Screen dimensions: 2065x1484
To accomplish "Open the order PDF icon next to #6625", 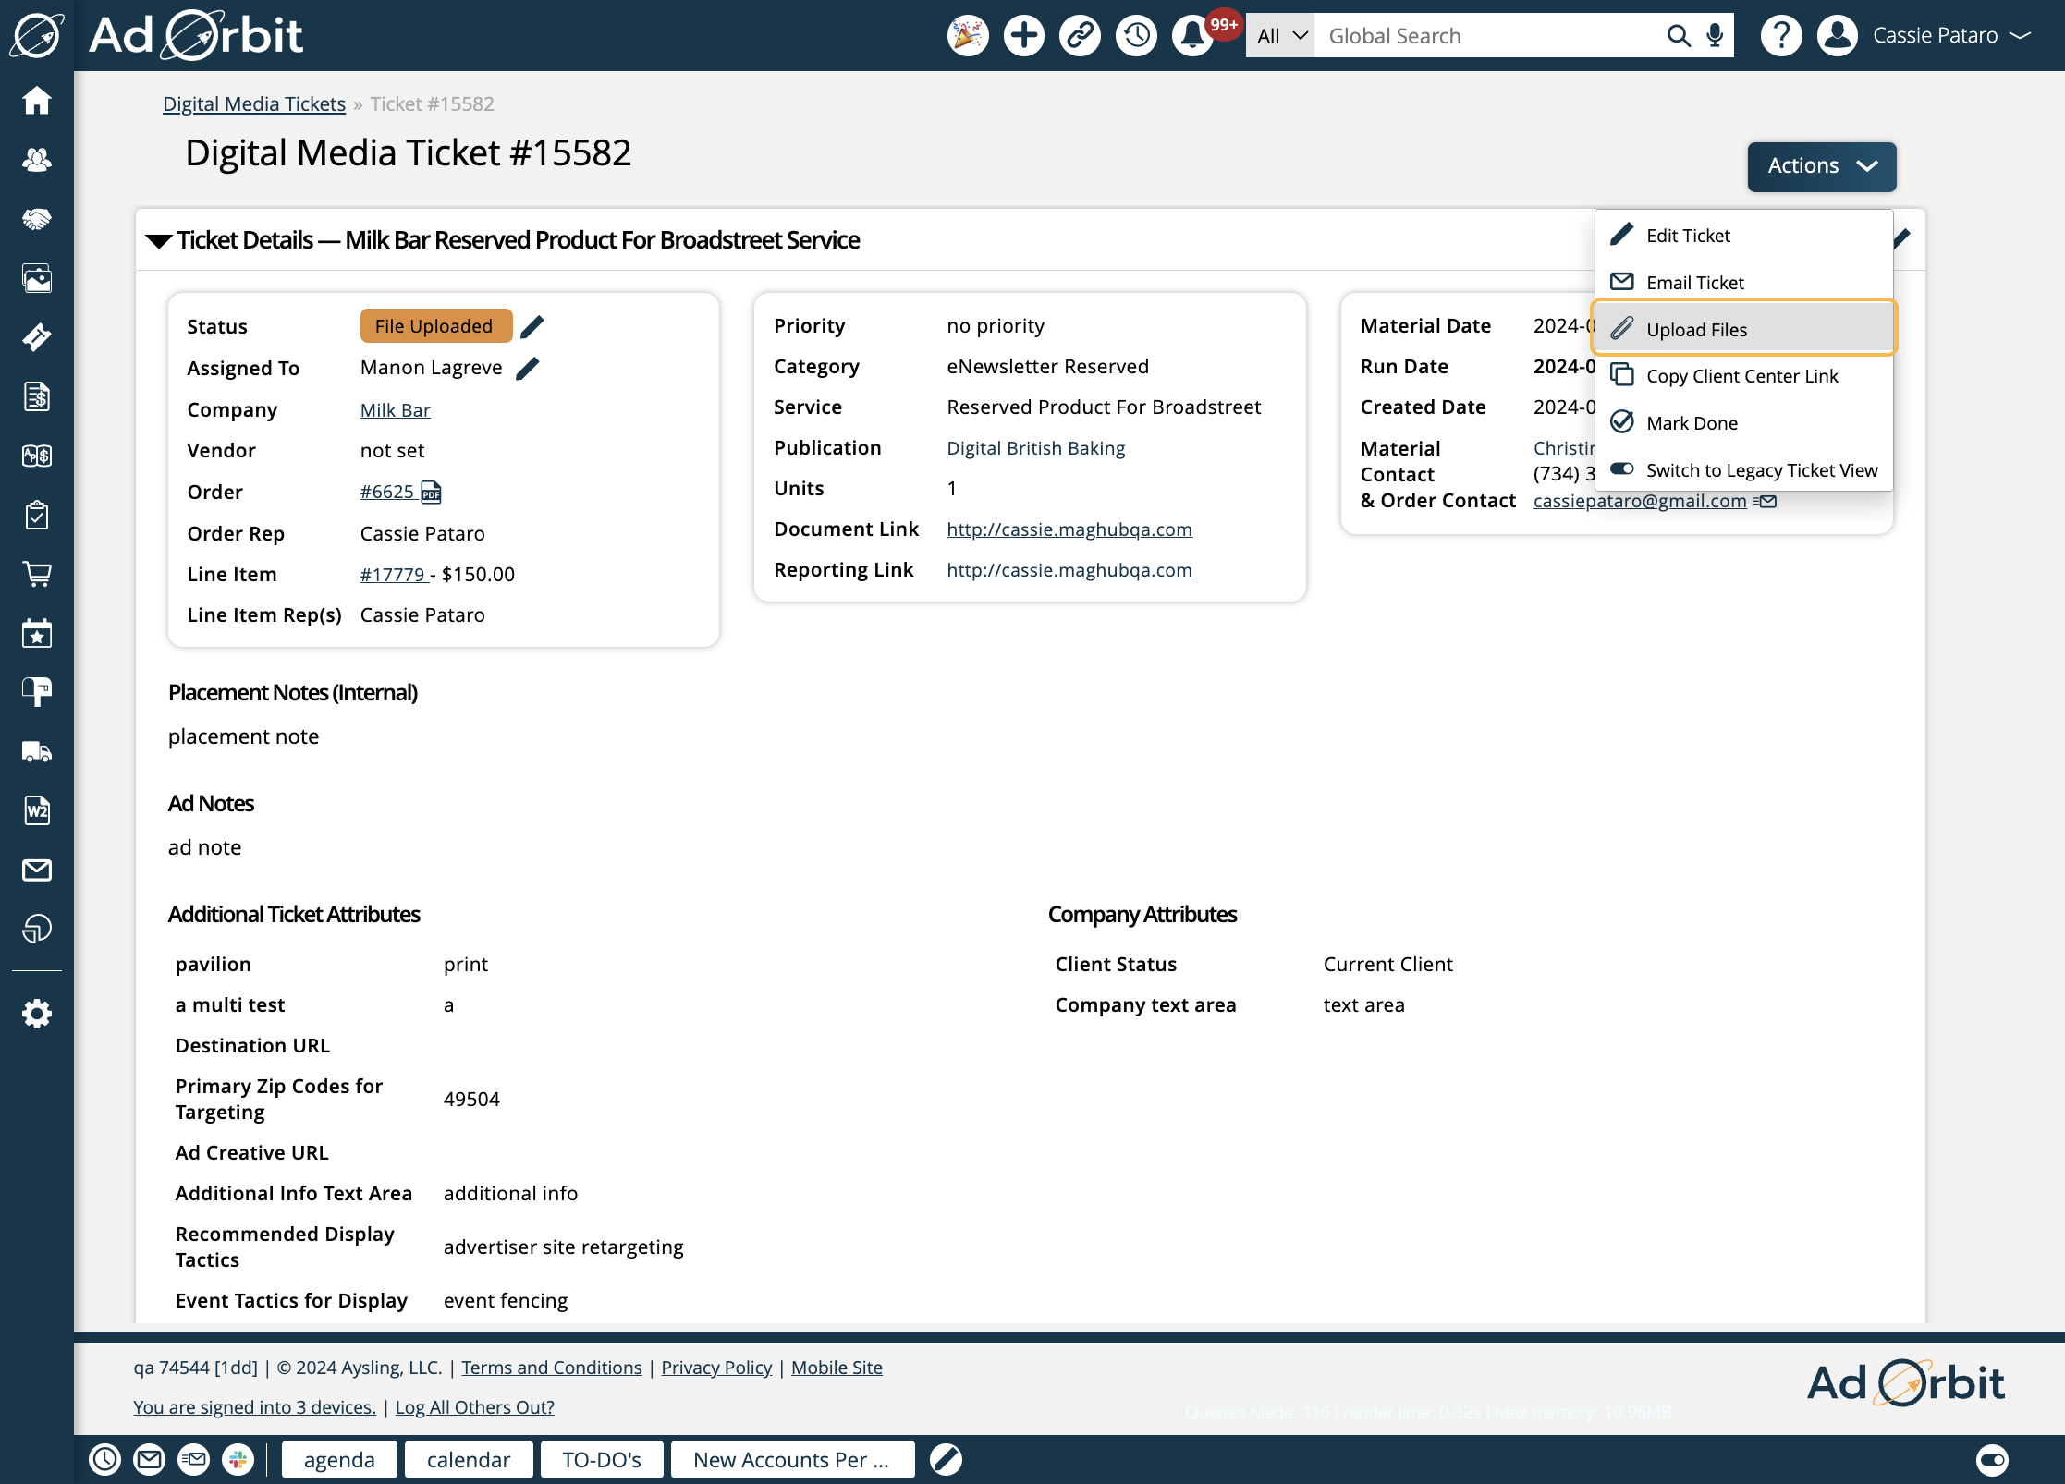I will (x=432, y=492).
